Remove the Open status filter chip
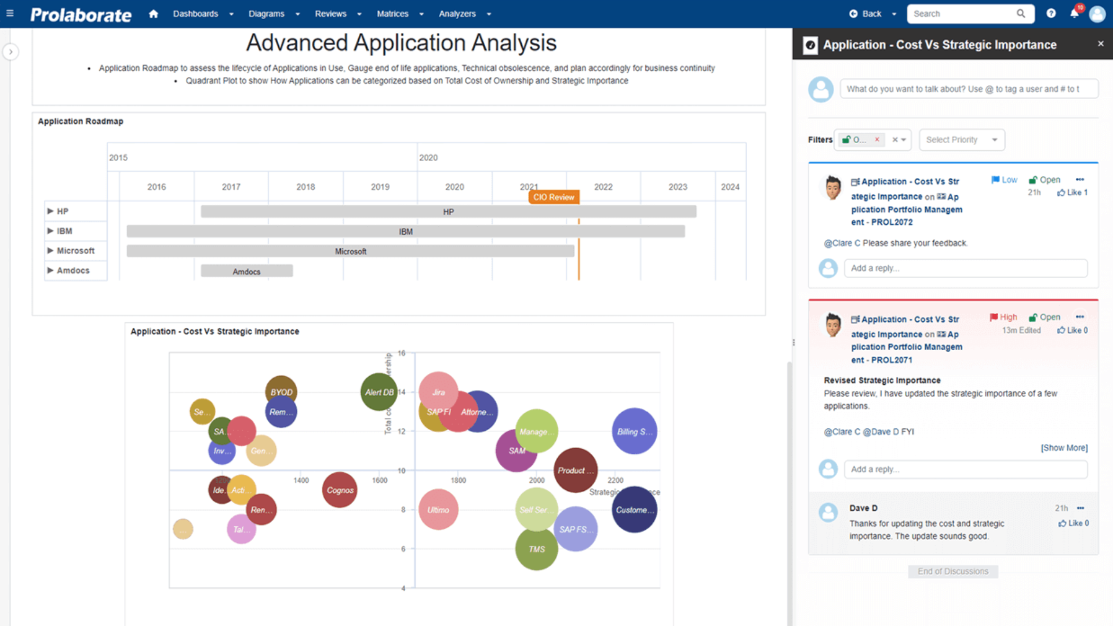This screenshot has width=1113, height=626. click(877, 139)
